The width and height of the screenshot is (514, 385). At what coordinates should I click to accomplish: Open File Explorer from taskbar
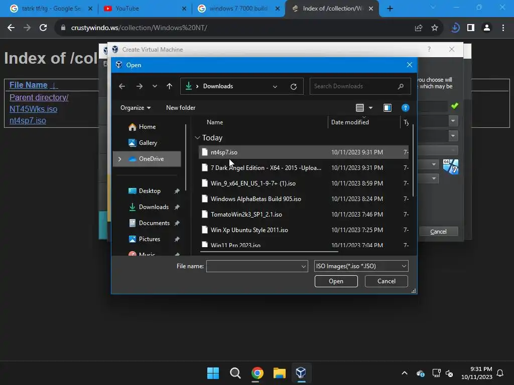[x=279, y=373]
